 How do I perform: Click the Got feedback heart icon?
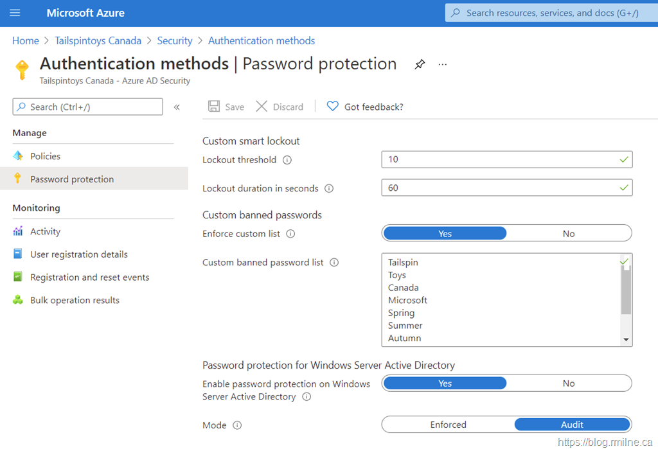[x=332, y=107]
